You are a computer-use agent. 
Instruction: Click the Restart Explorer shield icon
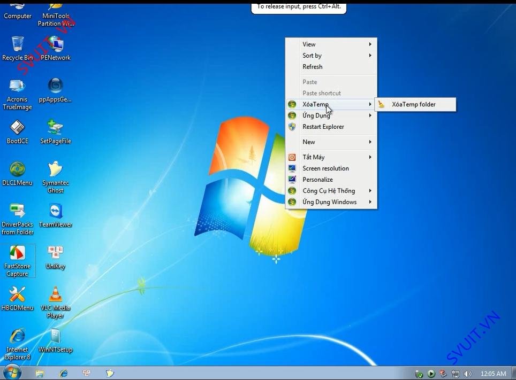[292, 127]
